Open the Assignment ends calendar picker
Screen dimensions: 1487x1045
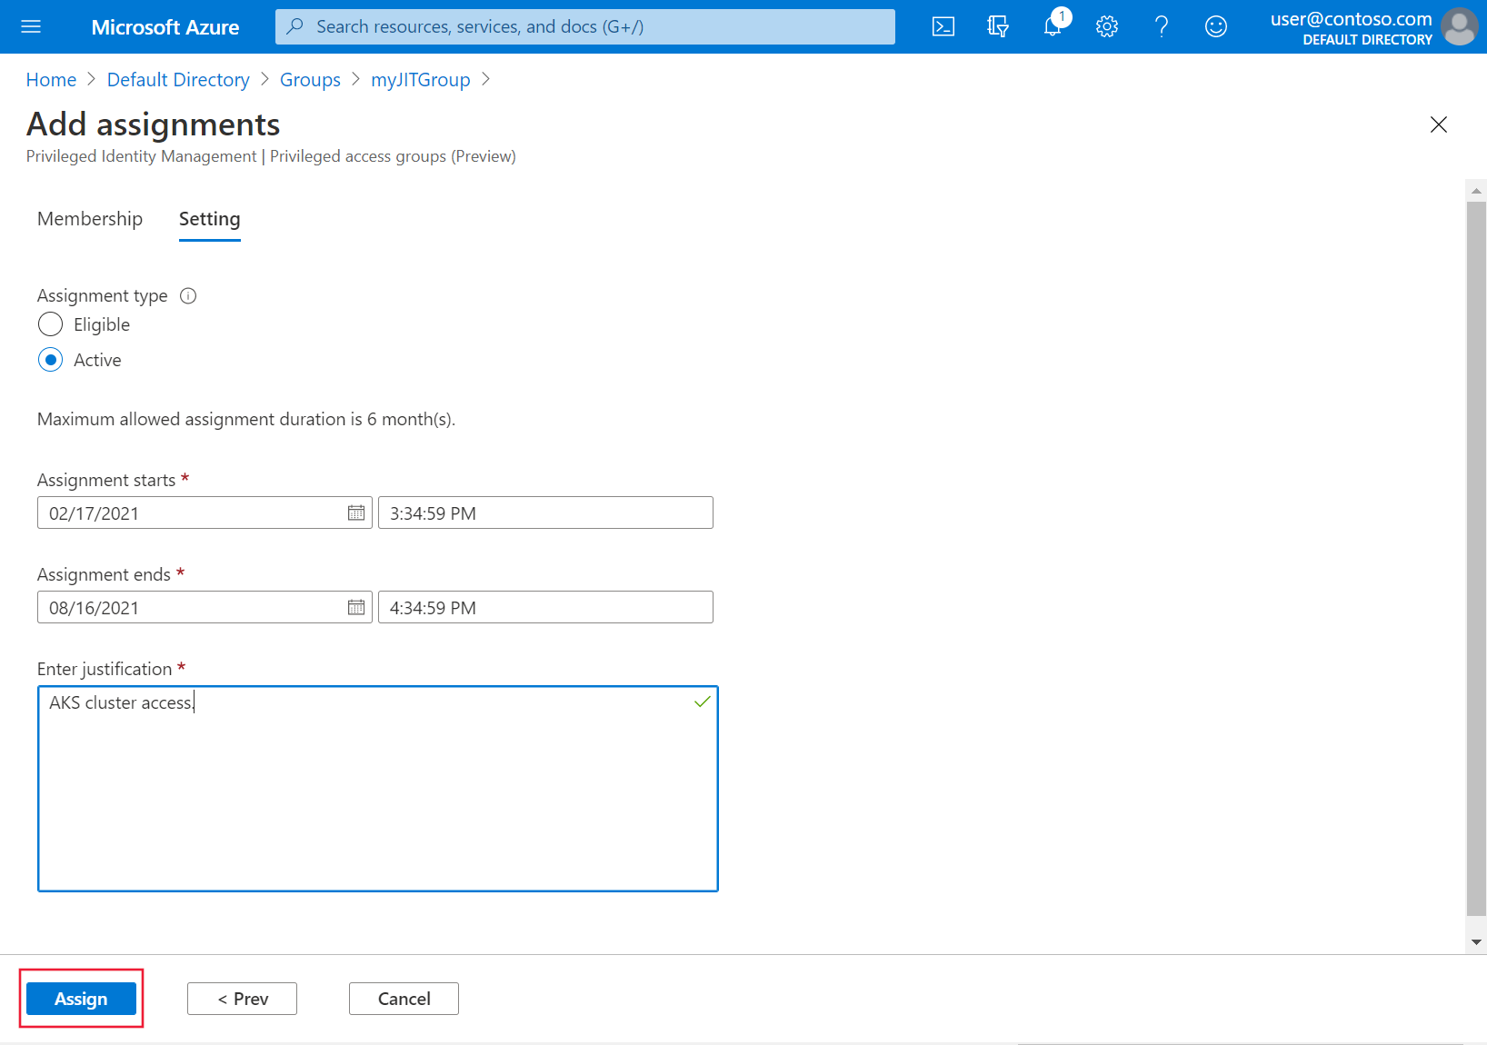pyautogui.click(x=355, y=607)
